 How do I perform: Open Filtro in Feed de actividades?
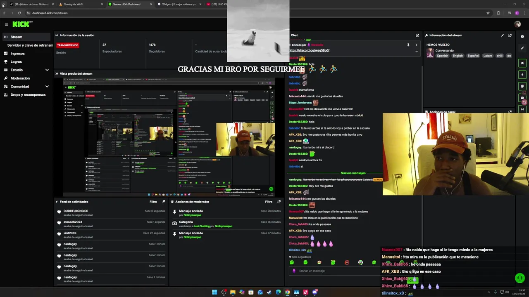click(153, 202)
